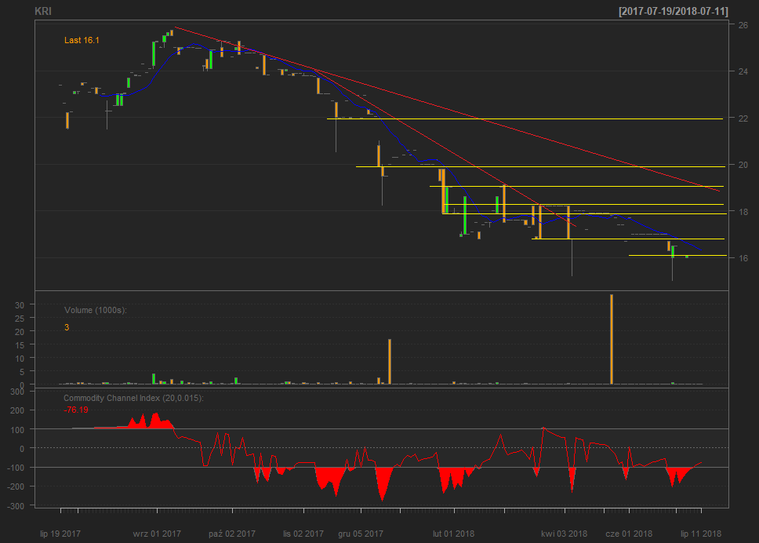
Task: Click the KRI ticker title
Action: pyautogui.click(x=43, y=11)
